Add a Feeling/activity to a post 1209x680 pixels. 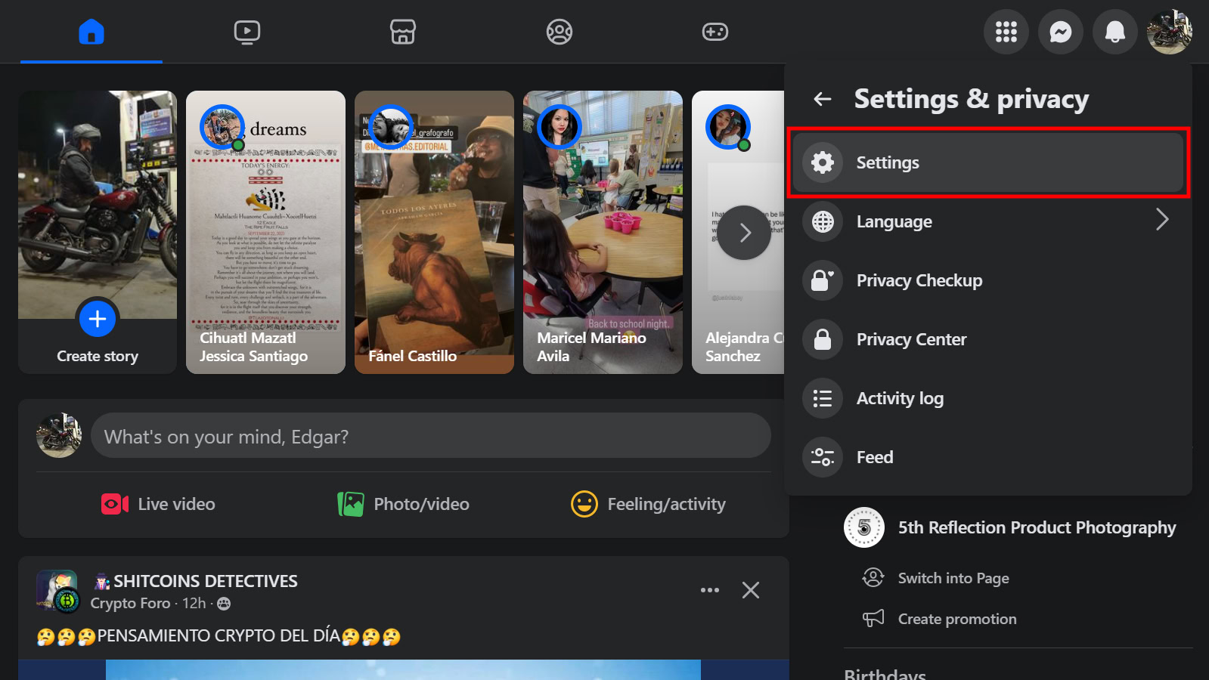click(x=648, y=504)
